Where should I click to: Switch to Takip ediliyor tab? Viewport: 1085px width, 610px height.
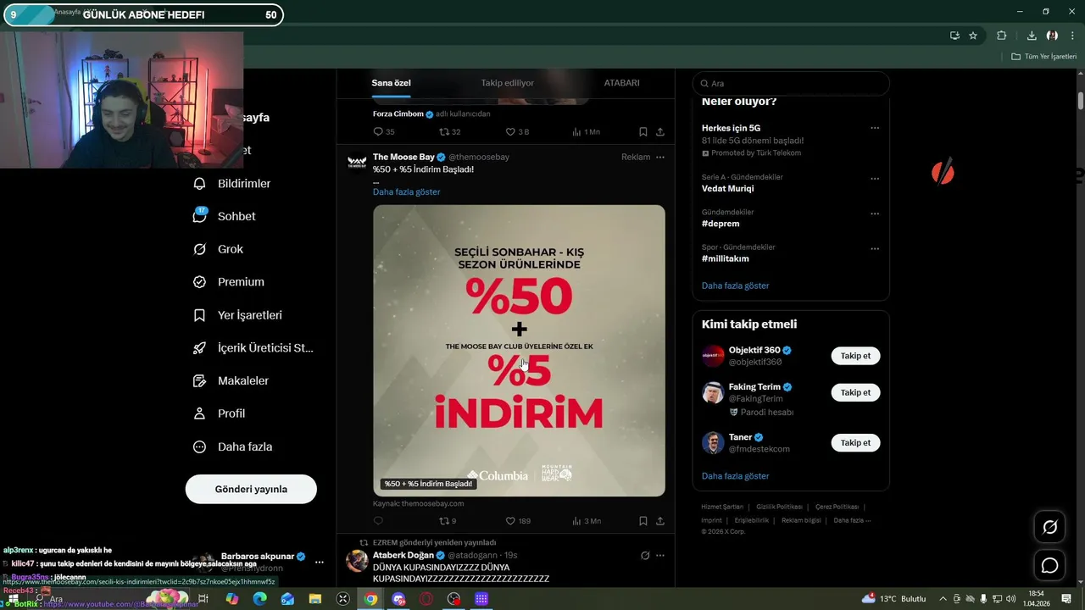507,83
